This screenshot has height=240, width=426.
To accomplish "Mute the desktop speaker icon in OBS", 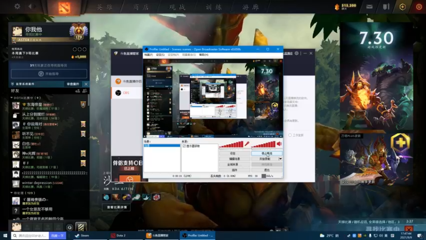I will pos(279,144).
